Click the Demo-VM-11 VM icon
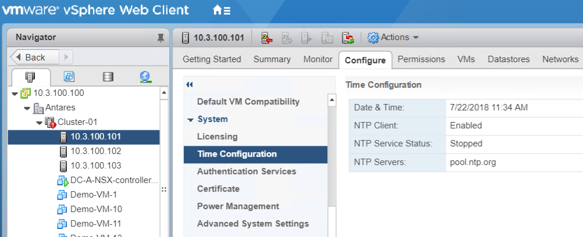Viewport: 583px width, 237px height. (62, 224)
